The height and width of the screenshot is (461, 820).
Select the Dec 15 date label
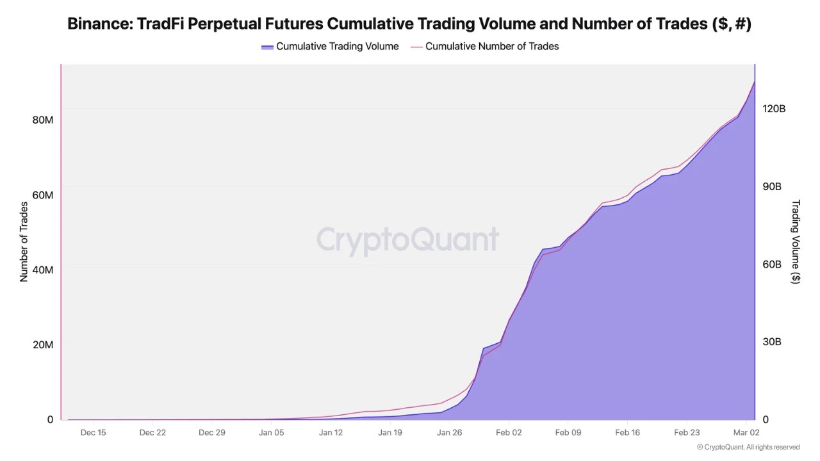coord(94,433)
